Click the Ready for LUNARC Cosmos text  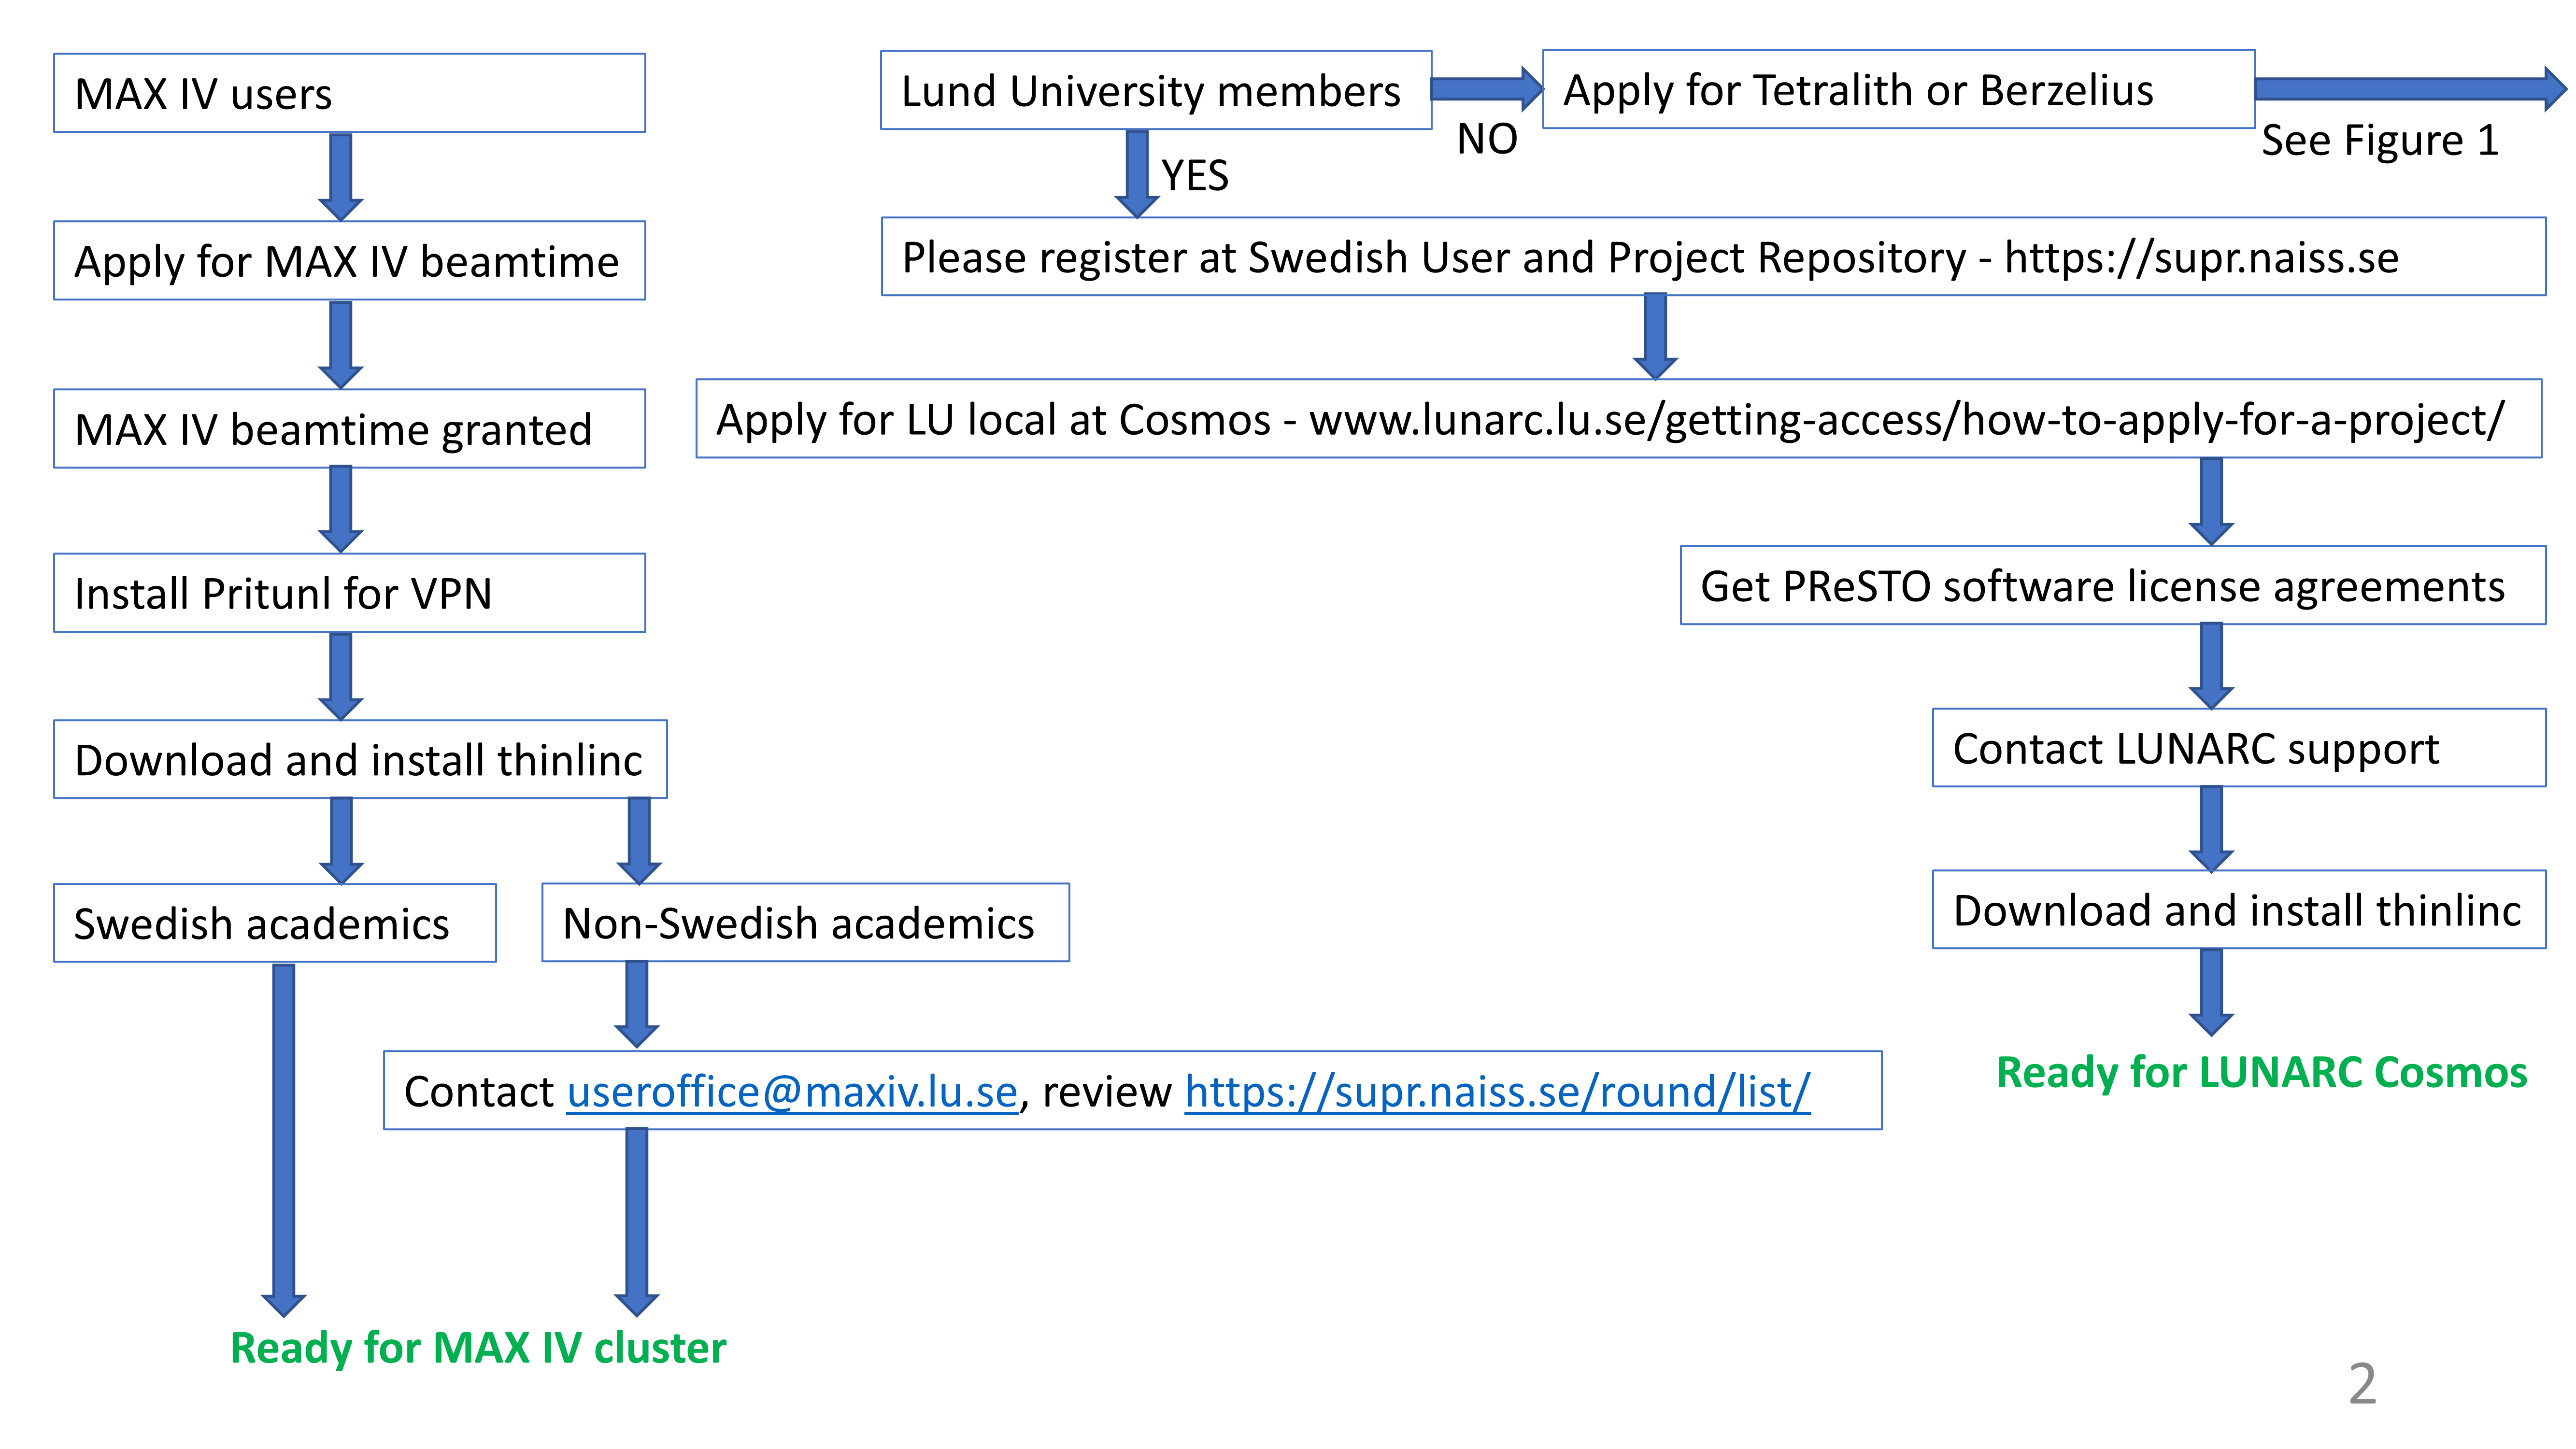2261,1073
